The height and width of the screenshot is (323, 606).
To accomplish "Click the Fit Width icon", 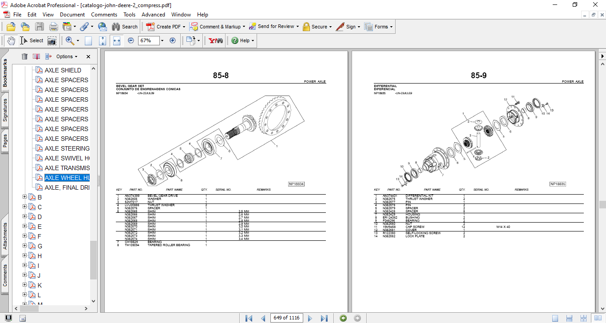I will coord(116,40).
